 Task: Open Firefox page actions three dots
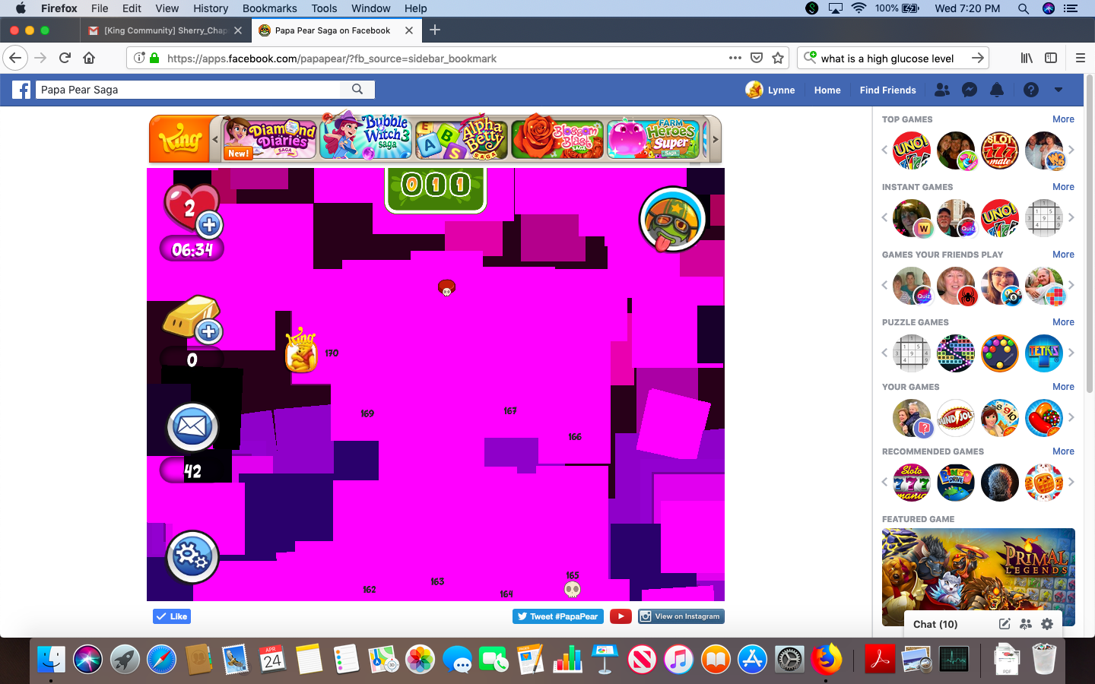pos(735,59)
